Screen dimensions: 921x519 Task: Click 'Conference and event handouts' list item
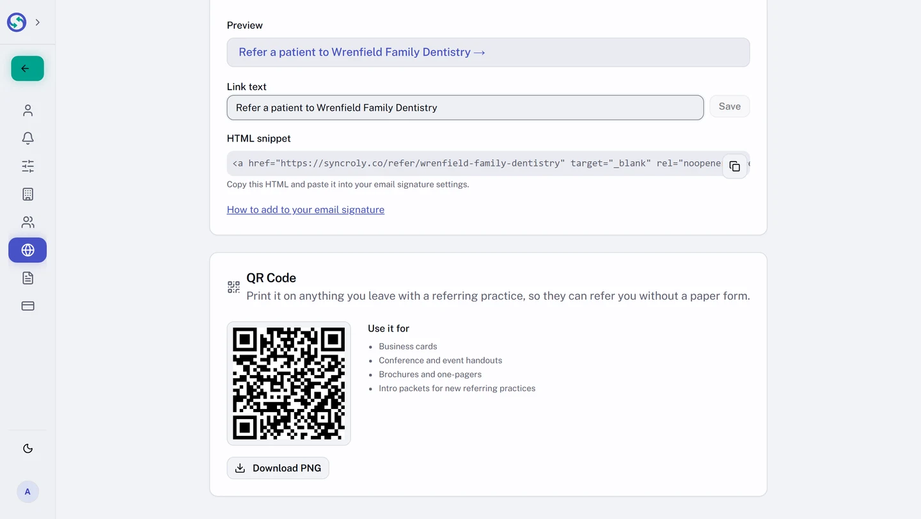point(441,360)
